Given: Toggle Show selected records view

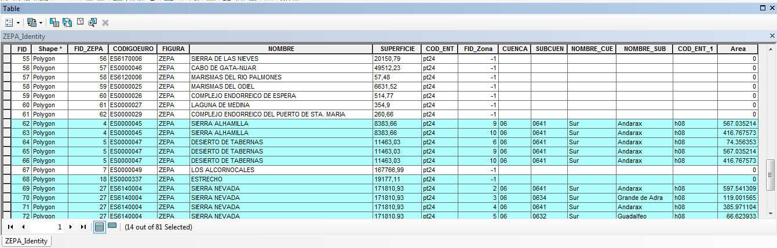Looking at the screenshot, I should 112,227.
